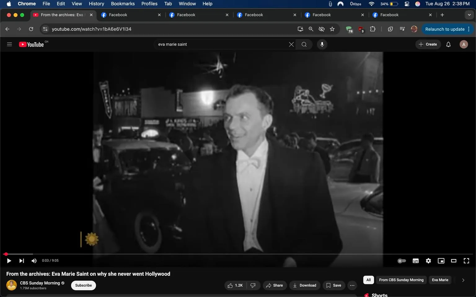The width and height of the screenshot is (476, 297).
Task: Subscribe to CBS Sunday Morning
Action: pyautogui.click(x=83, y=285)
